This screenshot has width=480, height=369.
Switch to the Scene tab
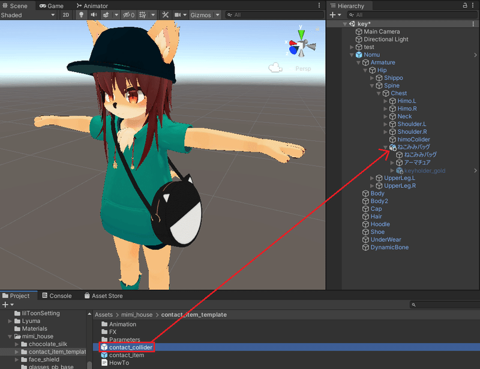(x=15, y=6)
